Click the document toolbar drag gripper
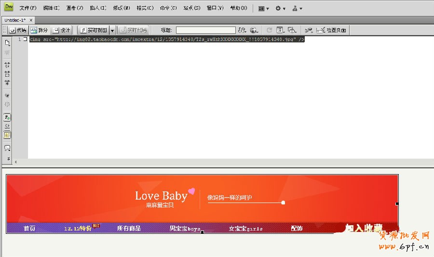Screen dimensions: 434x257 click(x=4, y=30)
